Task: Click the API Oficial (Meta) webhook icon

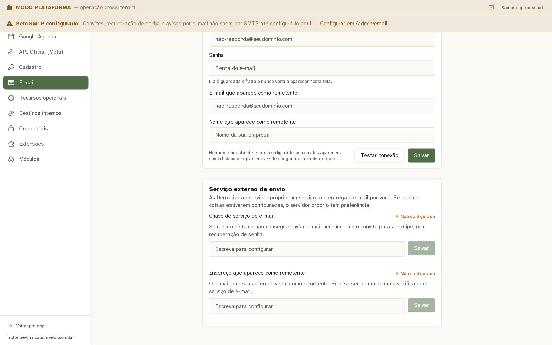Action: pos(11,52)
